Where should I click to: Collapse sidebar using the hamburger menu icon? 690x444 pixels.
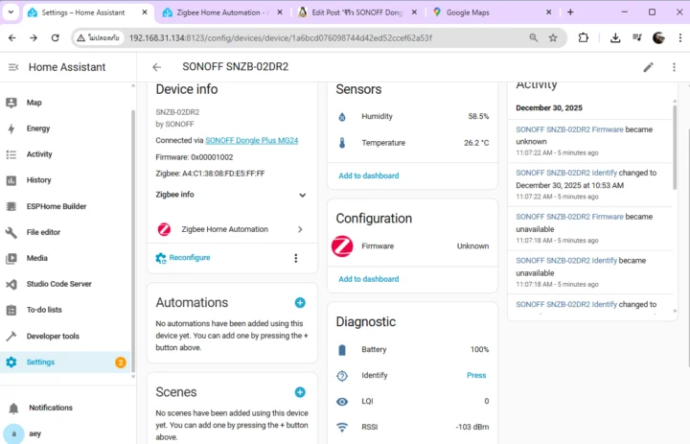[x=13, y=67]
